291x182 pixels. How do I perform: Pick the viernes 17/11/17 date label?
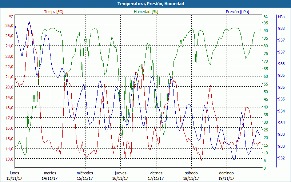(x=156, y=175)
